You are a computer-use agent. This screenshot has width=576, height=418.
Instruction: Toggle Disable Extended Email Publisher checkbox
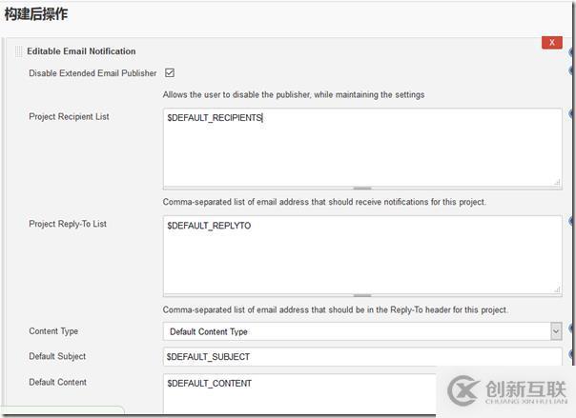tap(170, 72)
